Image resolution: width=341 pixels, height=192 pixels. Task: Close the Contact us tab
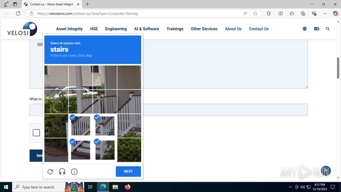[78, 4]
